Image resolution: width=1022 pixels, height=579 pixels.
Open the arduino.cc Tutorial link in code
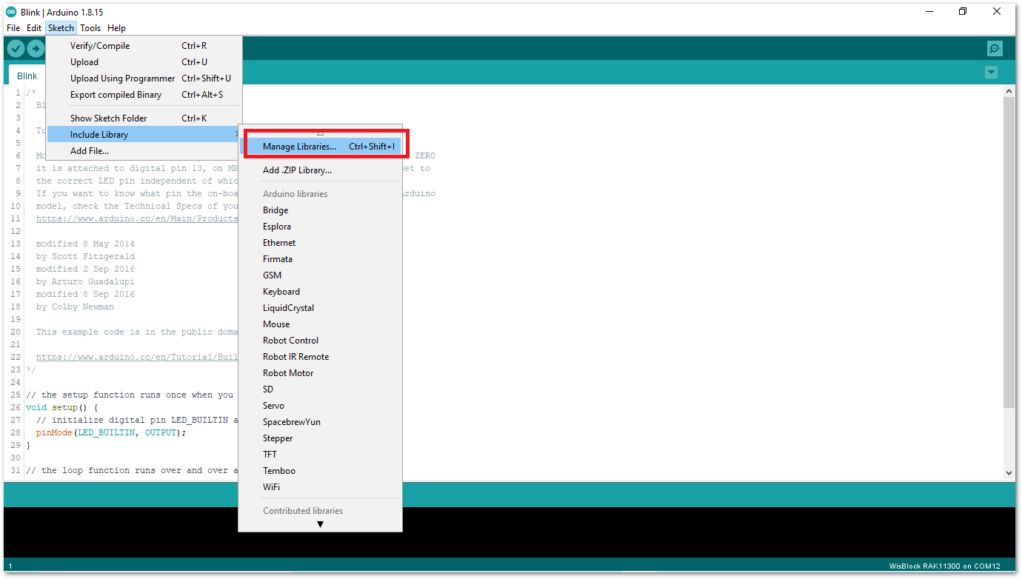click(137, 357)
